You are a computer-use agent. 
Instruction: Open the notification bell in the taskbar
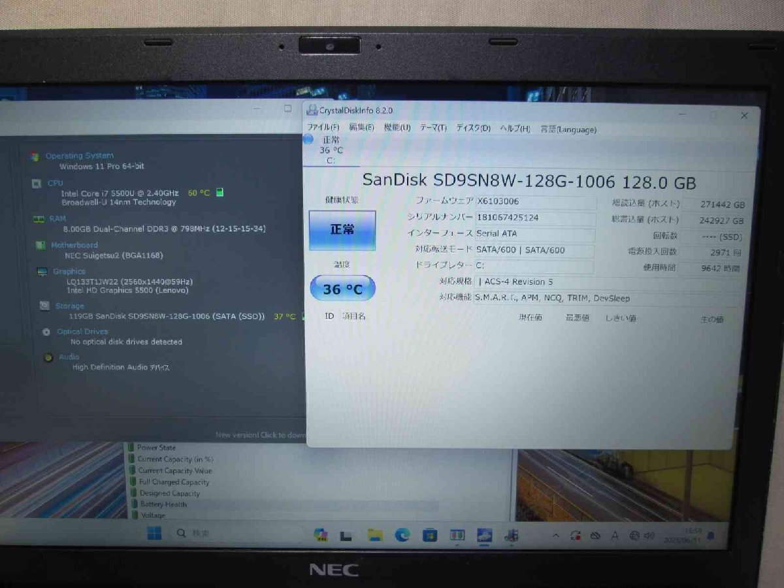point(710,536)
